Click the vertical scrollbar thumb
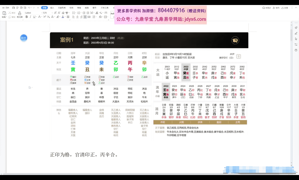 tap(291, 35)
